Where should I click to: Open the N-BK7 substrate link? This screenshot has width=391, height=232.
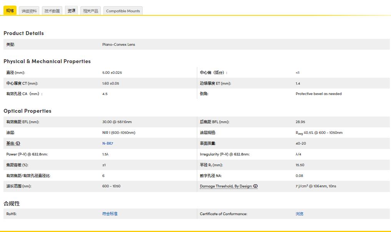108,144
